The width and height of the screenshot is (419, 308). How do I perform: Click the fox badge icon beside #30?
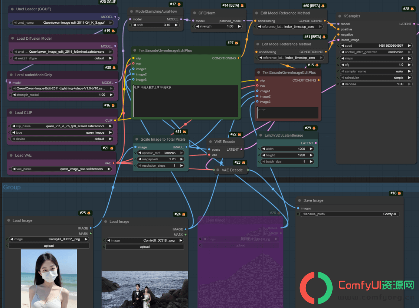[x=114, y=68]
